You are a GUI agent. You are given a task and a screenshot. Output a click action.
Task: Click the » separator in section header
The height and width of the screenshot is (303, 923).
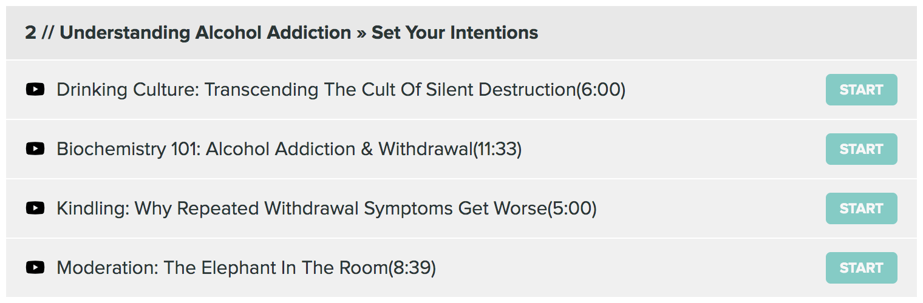361,34
